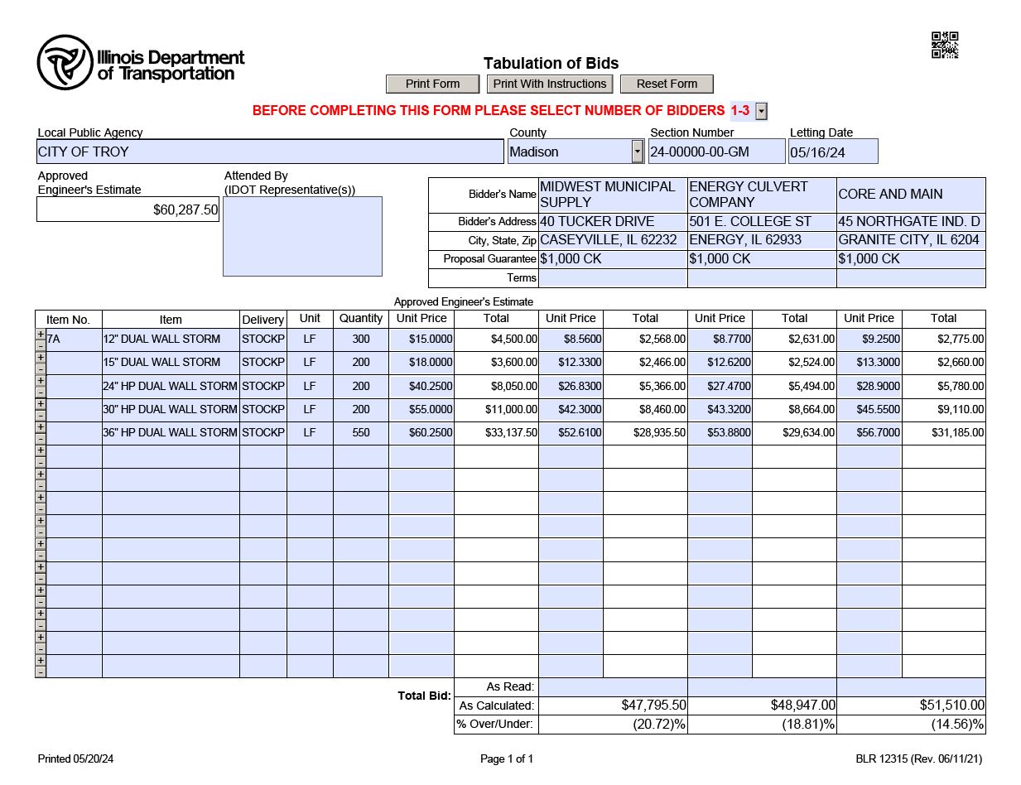Click the Print Form button
The width and height of the screenshot is (1021, 785).
click(432, 84)
